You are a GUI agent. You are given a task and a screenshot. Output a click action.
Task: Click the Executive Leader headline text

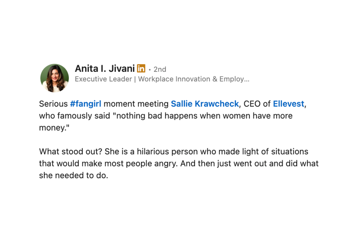162,79
